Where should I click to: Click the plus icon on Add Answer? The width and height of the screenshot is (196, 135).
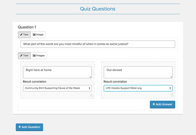pyautogui.click(x=154, y=104)
